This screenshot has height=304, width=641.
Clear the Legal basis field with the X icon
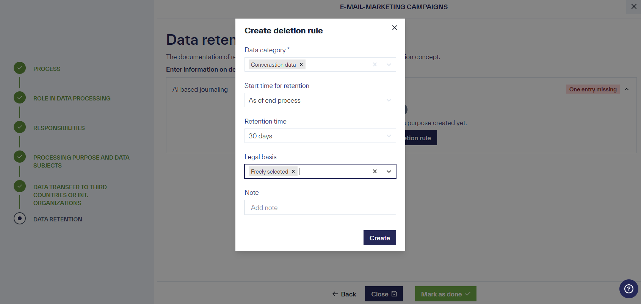click(x=375, y=171)
